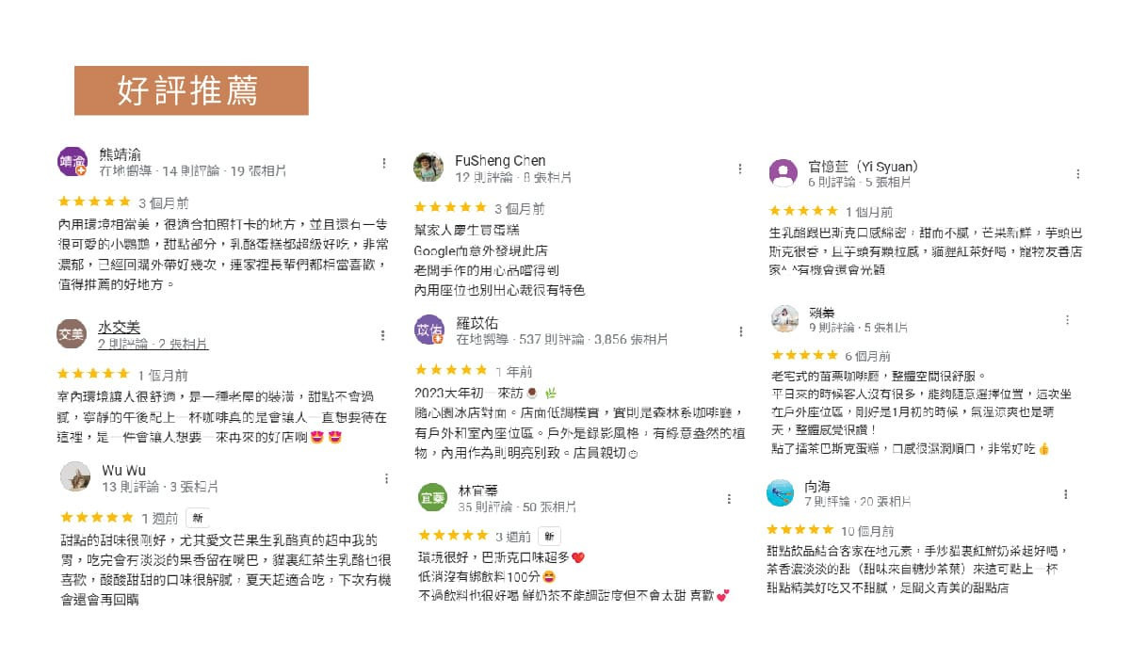Click 羅苡佑's purple avatar with guide badge
Image resolution: width=1131 pixels, height=660 pixels.
(428, 330)
